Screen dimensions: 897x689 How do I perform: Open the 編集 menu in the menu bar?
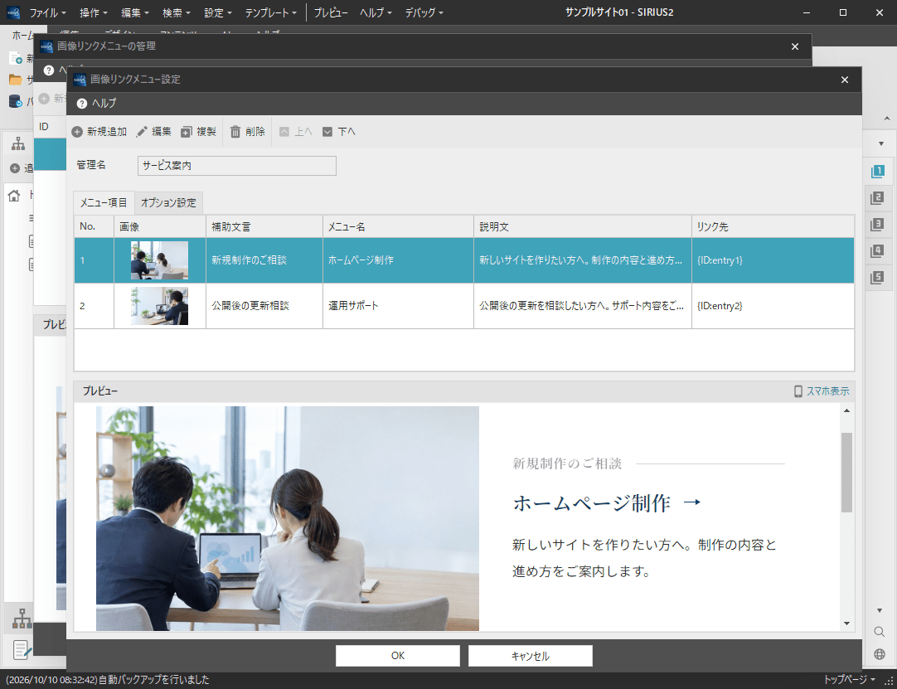[136, 12]
